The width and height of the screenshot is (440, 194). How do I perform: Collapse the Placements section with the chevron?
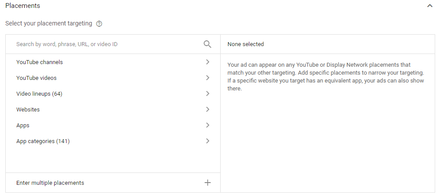coord(430,6)
